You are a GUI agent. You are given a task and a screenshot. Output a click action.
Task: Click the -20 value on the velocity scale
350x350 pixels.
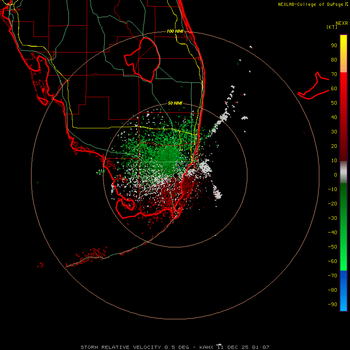(332, 203)
